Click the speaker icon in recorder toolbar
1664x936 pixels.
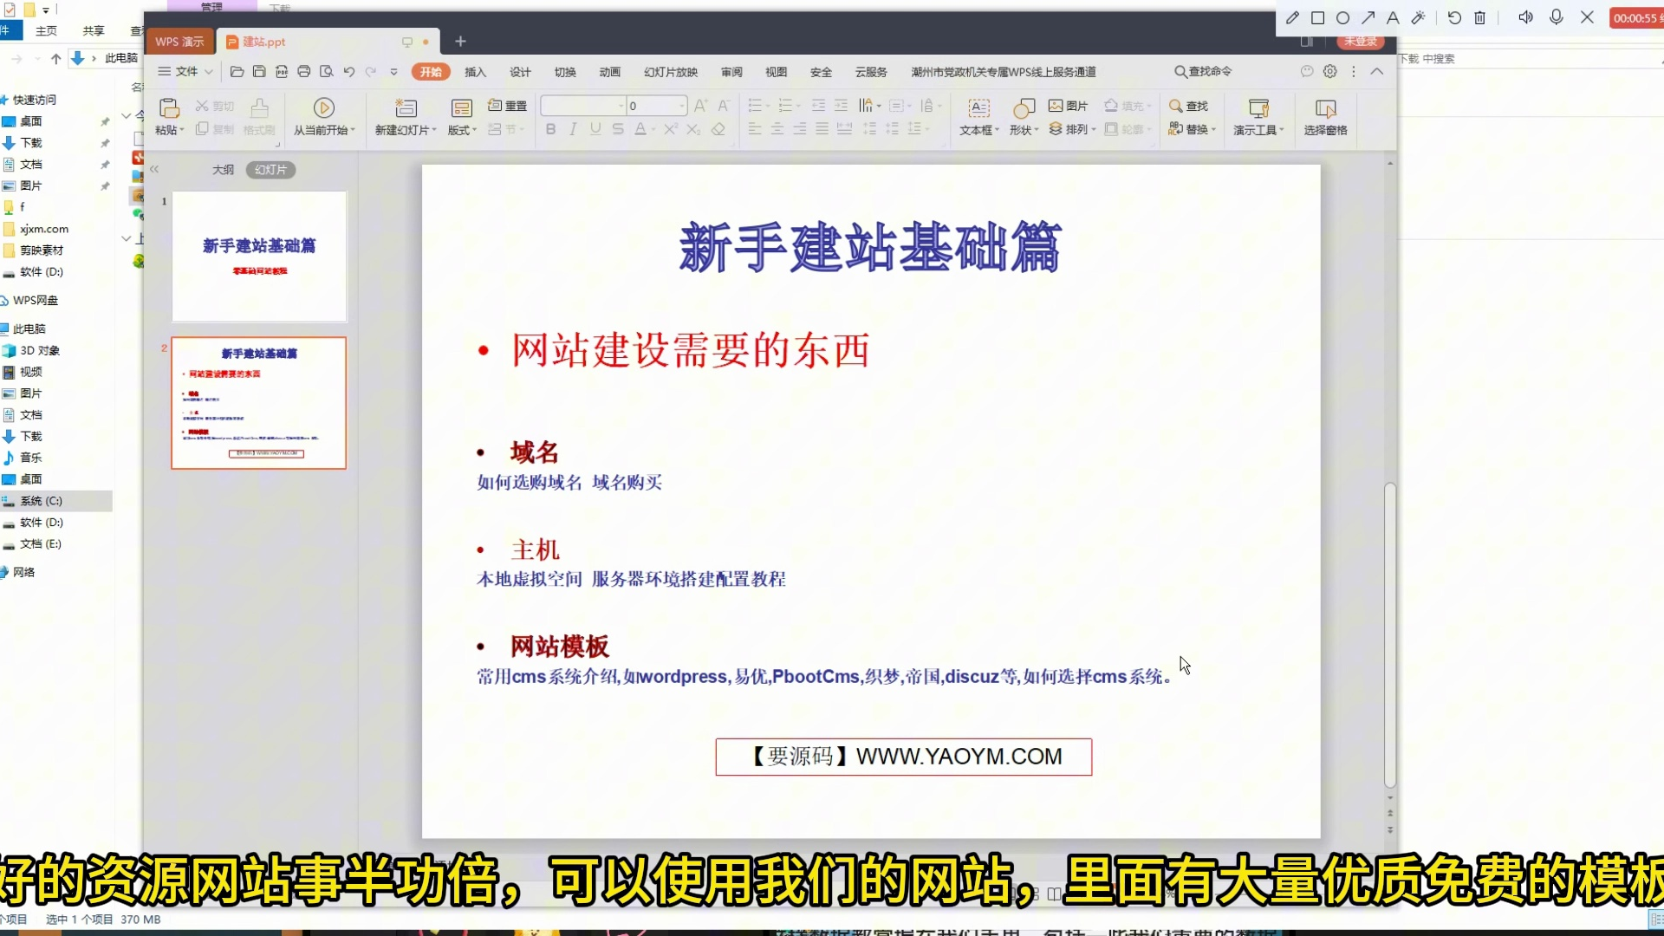click(x=1525, y=17)
